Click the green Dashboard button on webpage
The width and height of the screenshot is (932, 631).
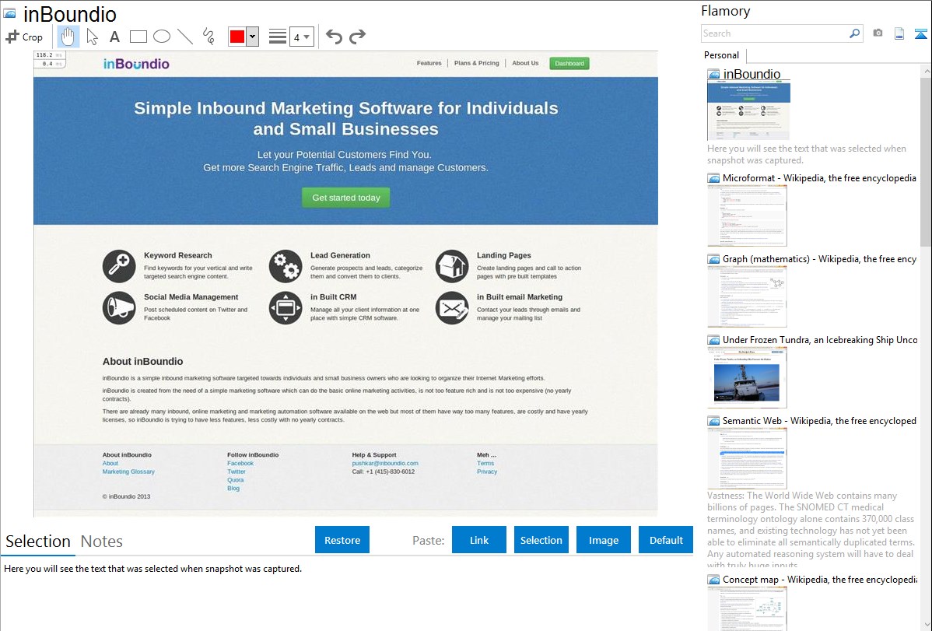coord(569,63)
